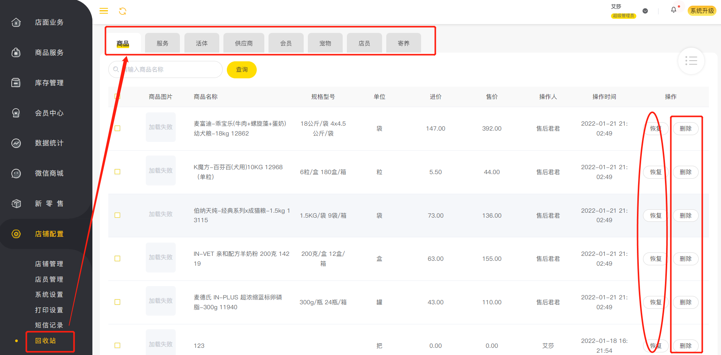
Task: Click the 进价 value 5.50
Action: coord(435,172)
